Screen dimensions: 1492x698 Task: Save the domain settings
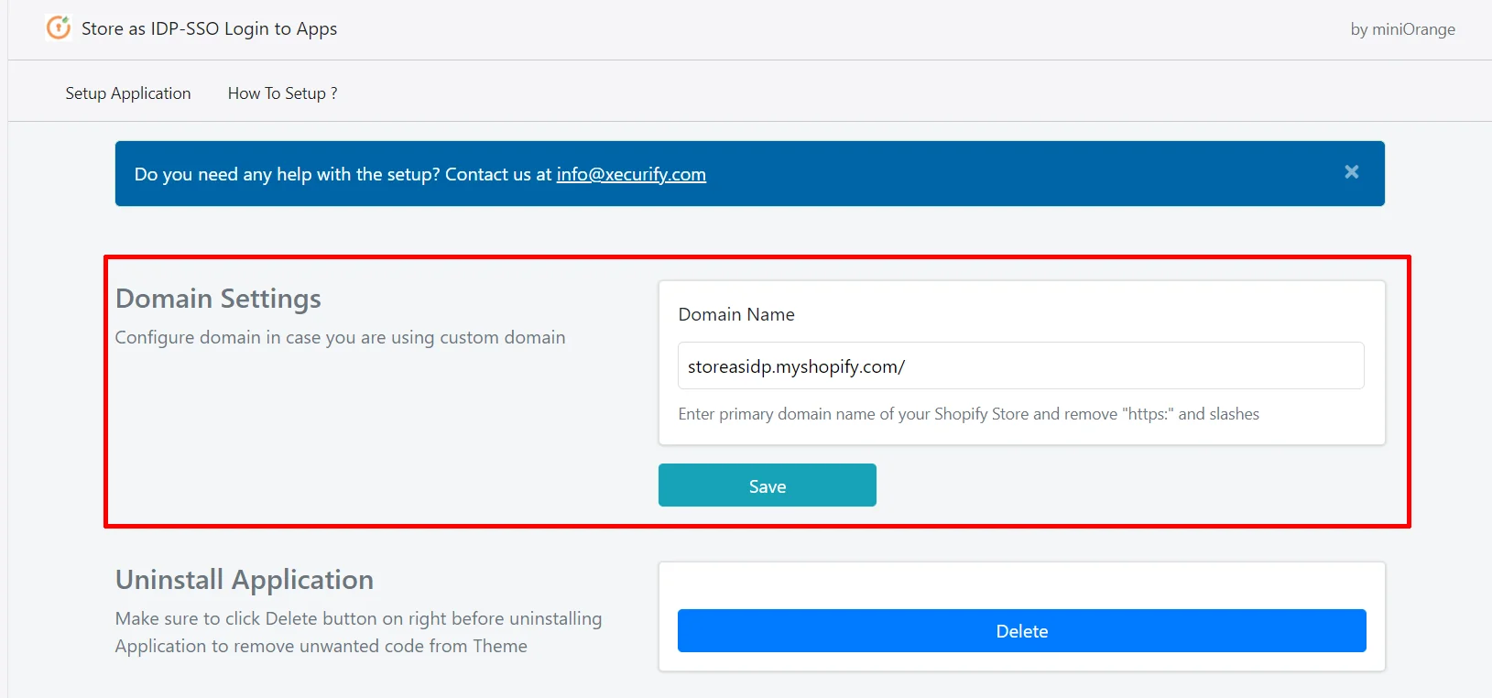click(767, 485)
